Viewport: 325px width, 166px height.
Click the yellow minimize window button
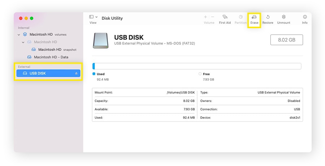(26, 18)
